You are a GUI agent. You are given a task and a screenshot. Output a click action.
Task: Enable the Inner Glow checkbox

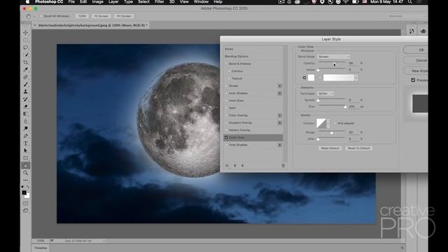point(226,101)
